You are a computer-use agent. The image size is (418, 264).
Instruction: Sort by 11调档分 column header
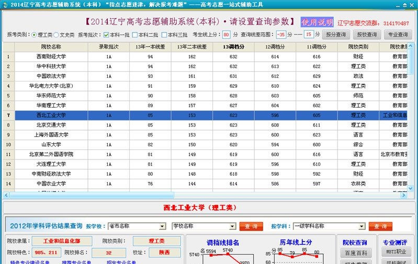[317, 47]
